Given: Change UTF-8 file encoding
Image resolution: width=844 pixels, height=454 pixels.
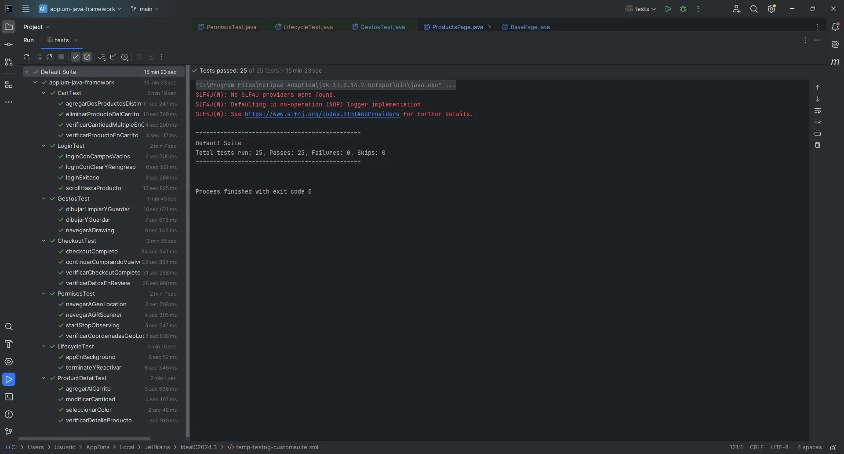Looking at the screenshot, I should pyautogui.click(x=779, y=447).
